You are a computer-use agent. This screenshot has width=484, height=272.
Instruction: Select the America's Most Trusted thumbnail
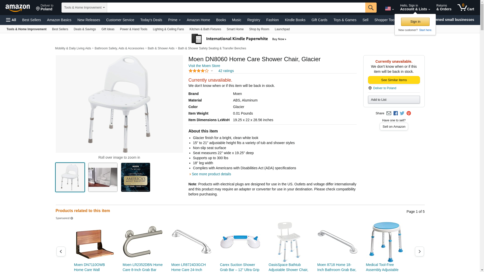click(x=136, y=177)
